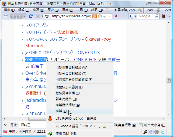This screenshot has height=137, width=173.
Task: Click the Wikipedia W site icon
Action: (47, 17)
